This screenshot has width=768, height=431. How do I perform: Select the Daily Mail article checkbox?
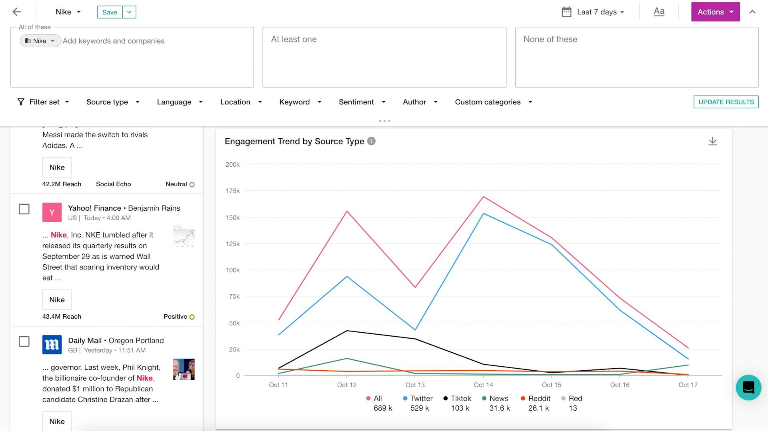pyautogui.click(x=24, y=341)
